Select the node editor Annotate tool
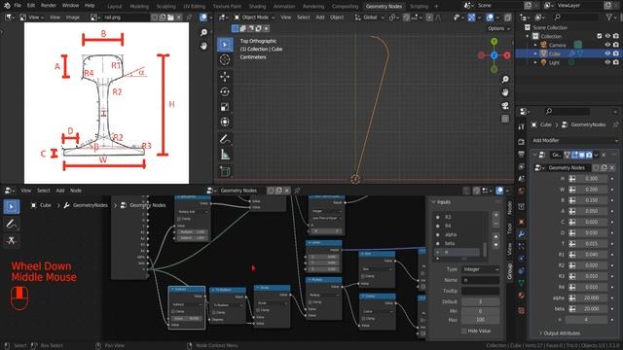This screenshot has width=623, height=350. pos(11,224)
